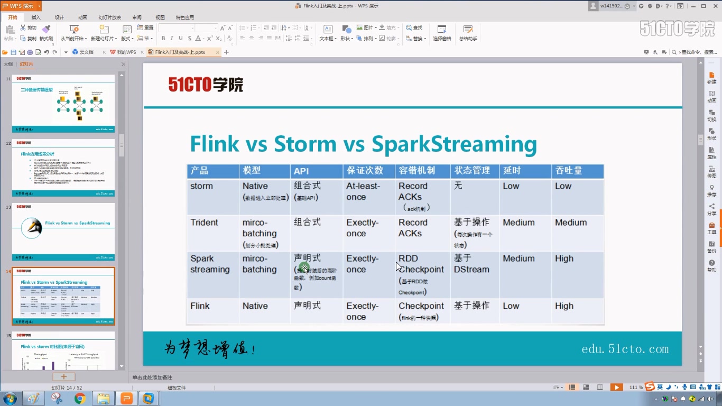Click the Undo arrow icon

pos(47,52)
